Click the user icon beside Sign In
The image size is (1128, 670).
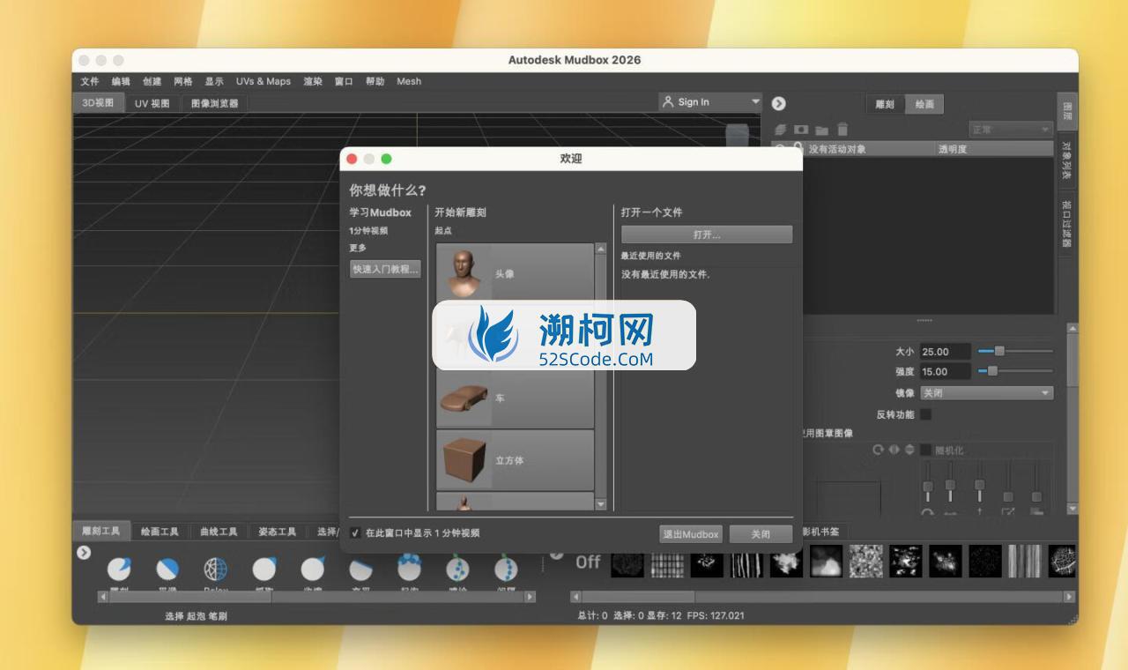coord(668,102)
